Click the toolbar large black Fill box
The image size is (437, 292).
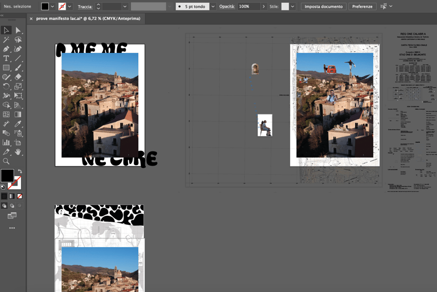(x=7, y=176)
